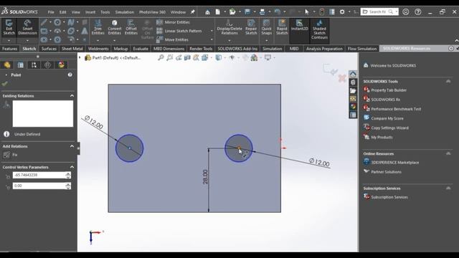Collapse the Existing Relations section
This screenshot has height=258, width=459.
coord(72,95)
